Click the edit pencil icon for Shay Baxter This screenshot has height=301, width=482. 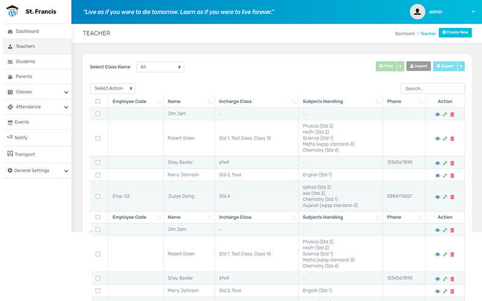tap(445, 163)
